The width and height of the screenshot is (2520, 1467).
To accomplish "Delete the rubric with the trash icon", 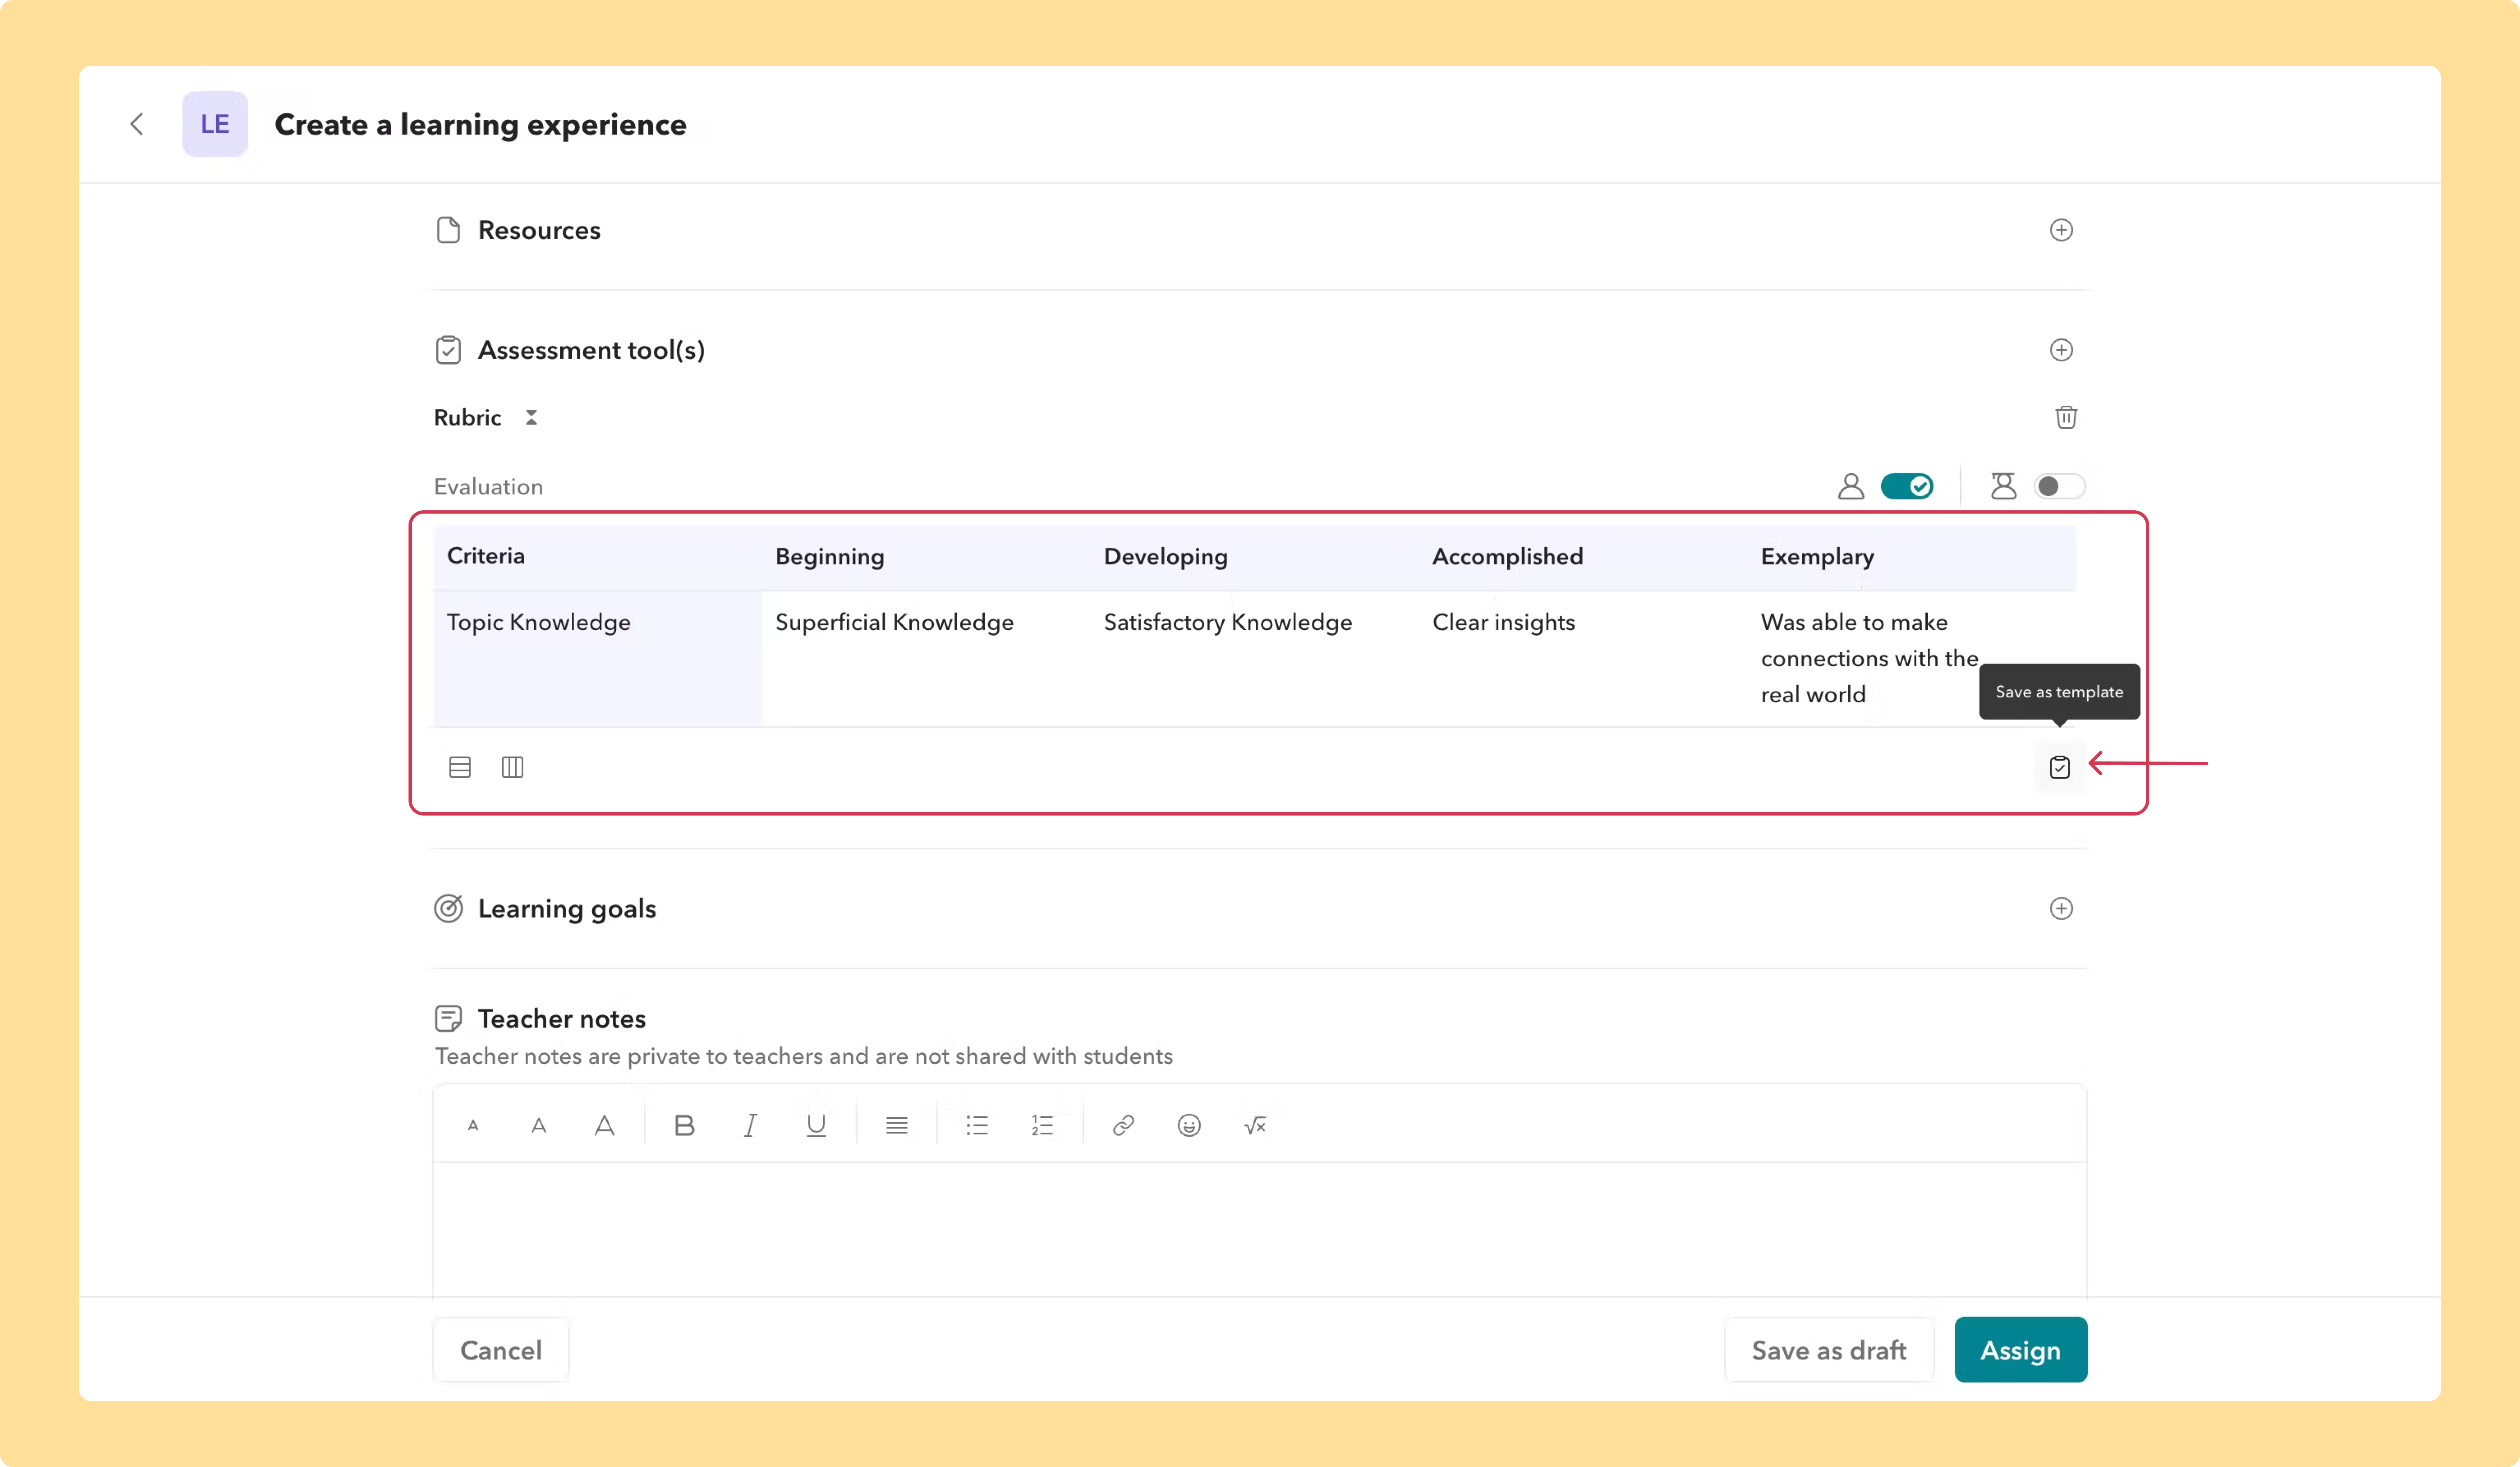I will (x=2066, y=417).
